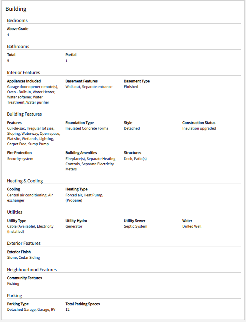The height and width of the screenshot is (322, 246).
Task: Select the Utility Sewer label
Action: (134, 221)
